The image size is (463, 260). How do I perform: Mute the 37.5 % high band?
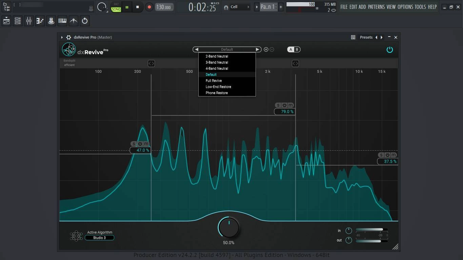pyautogui.click(x=394, y=155)
